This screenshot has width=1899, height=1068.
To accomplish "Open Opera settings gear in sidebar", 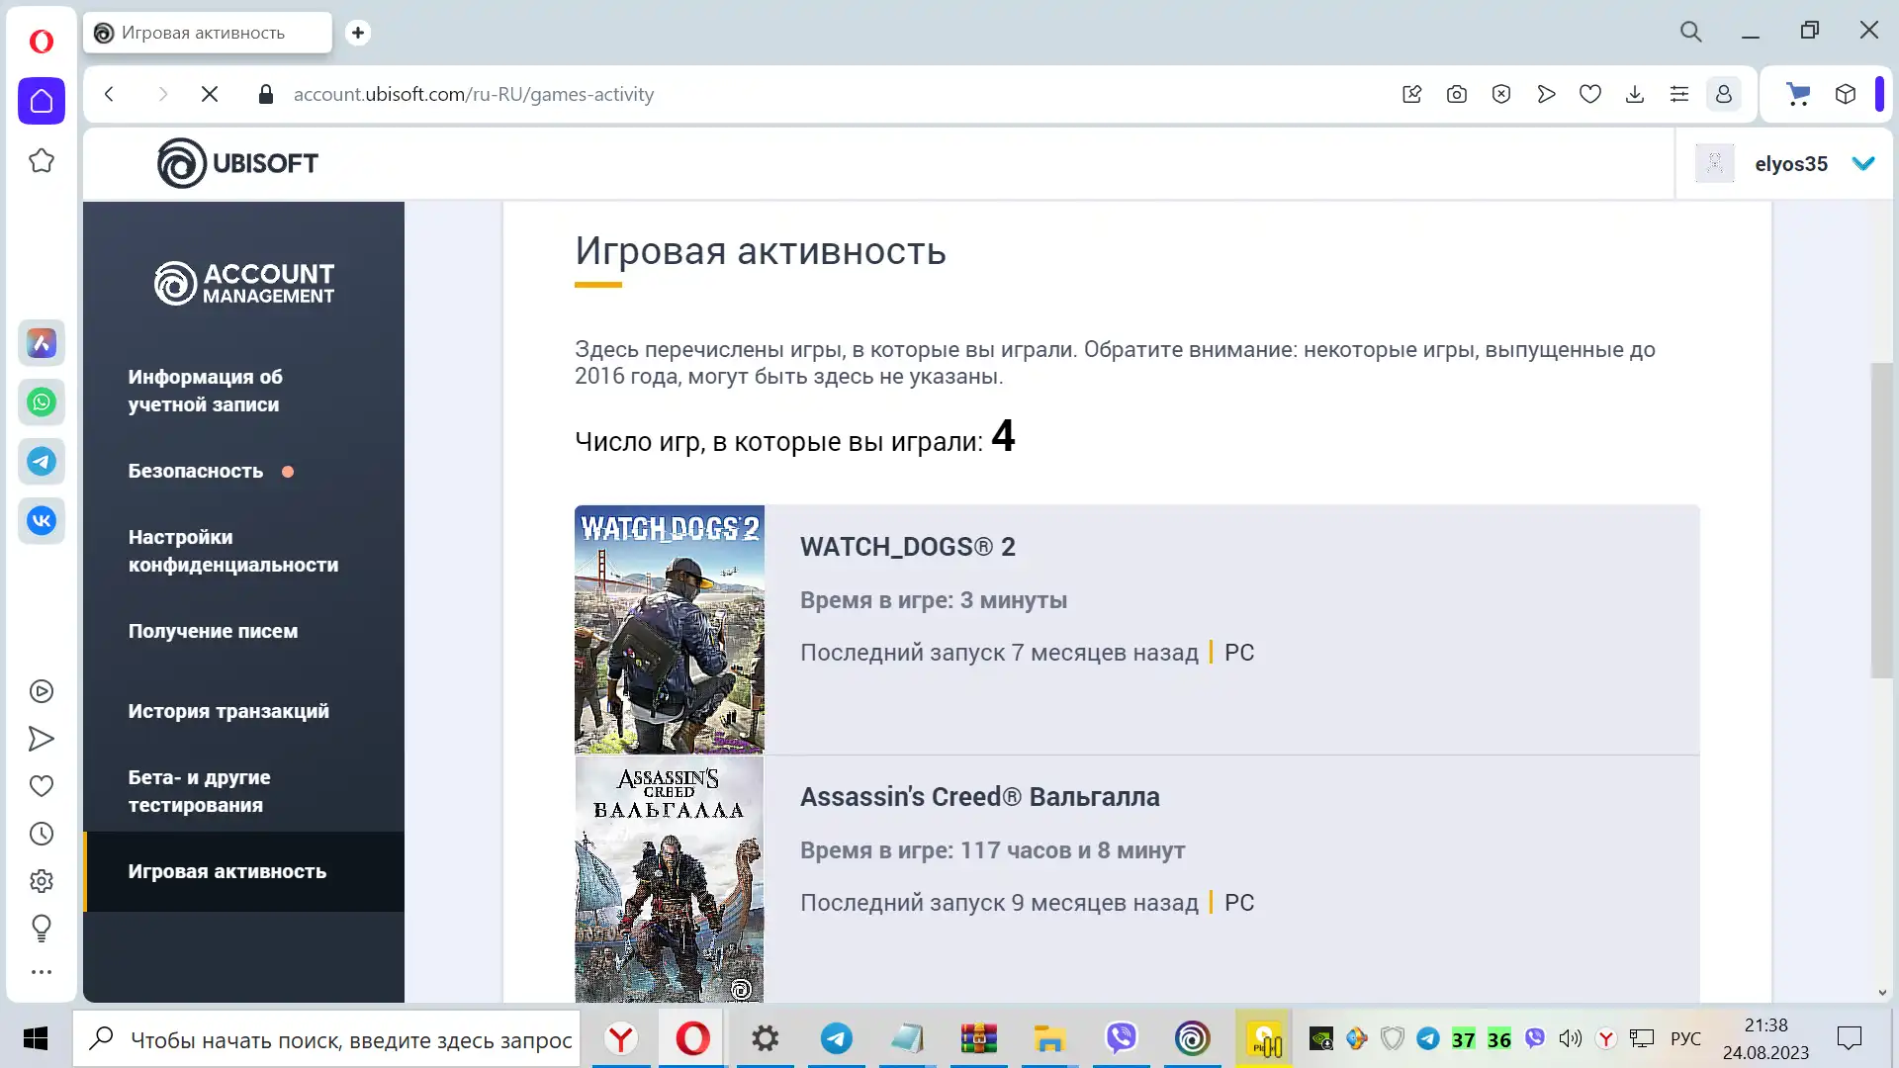I will coord(42,881).
